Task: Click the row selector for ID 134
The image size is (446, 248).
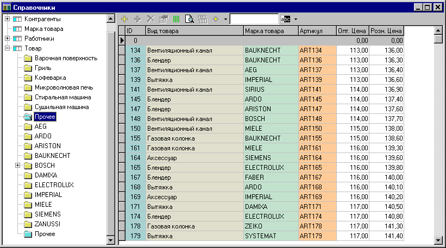Action: (122, 50)
